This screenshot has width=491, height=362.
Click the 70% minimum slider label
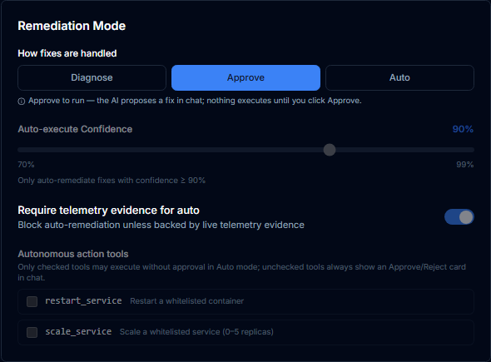coord(26,165)
